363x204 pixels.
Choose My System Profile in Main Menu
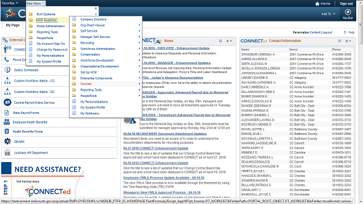click(x=49, y=62)
